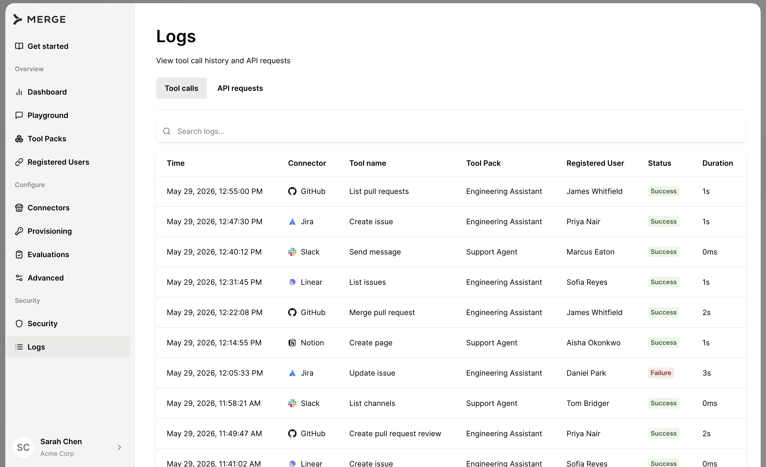
Task: Click the Connectors store icon
Action: [19, 207]
